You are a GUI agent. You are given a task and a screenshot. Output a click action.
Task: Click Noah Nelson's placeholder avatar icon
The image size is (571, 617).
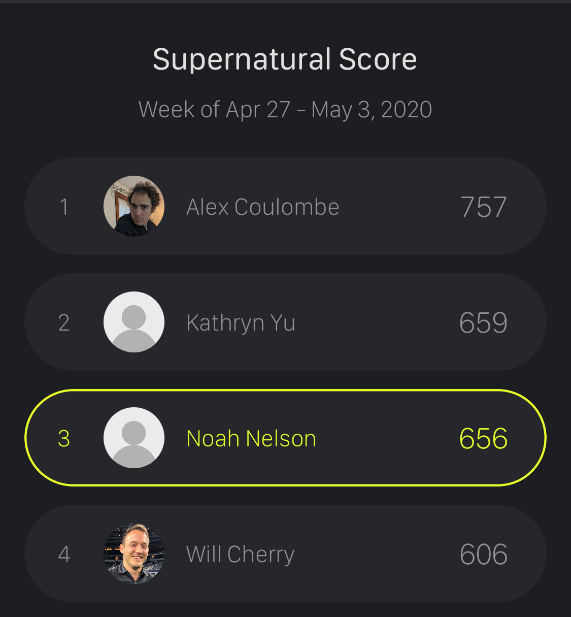[x=134, y=438]
